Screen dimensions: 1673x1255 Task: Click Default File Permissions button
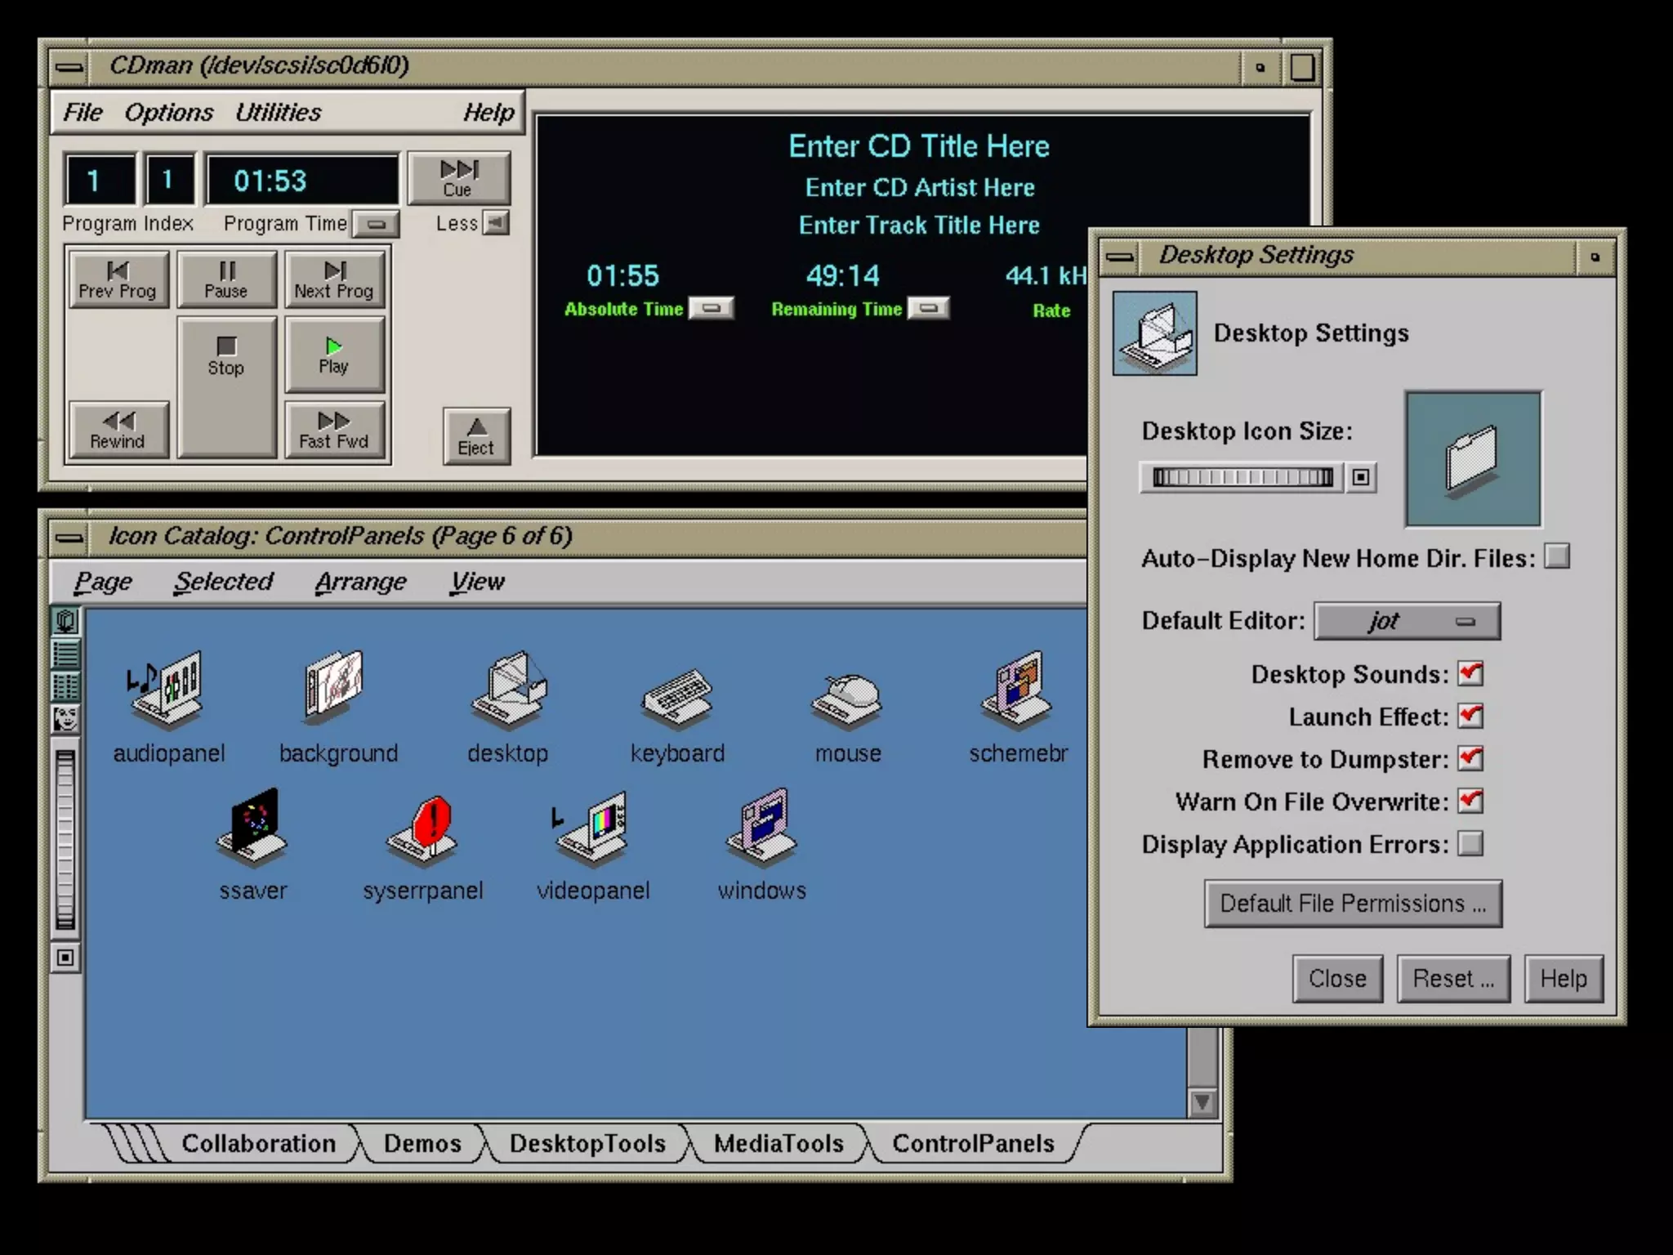coord(1353,903)
